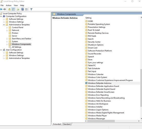This screenshot has width=142, height=129.
Task: Select Windows Customer Experience Improvement Program
Action: (x=110, y=80)
